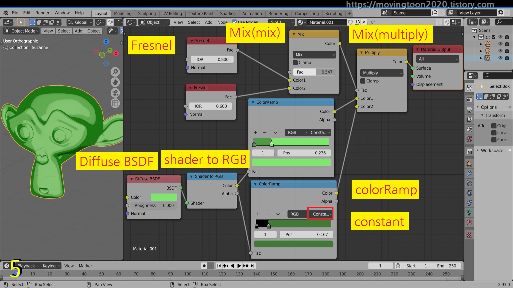Toggle Affect Only Origins checkbox

point(494,126)
